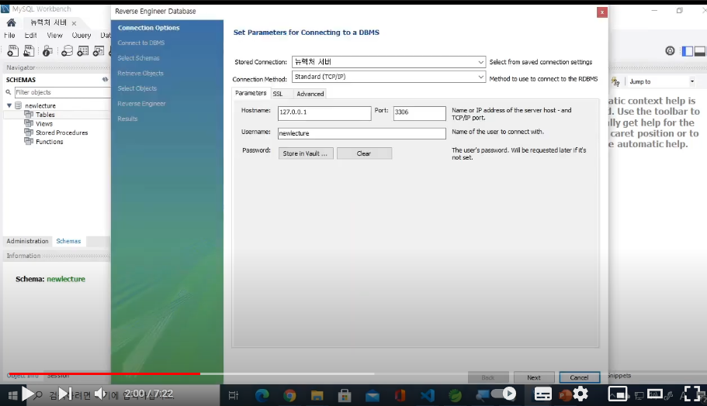Select the Parameters tab

tap(251, 93)
